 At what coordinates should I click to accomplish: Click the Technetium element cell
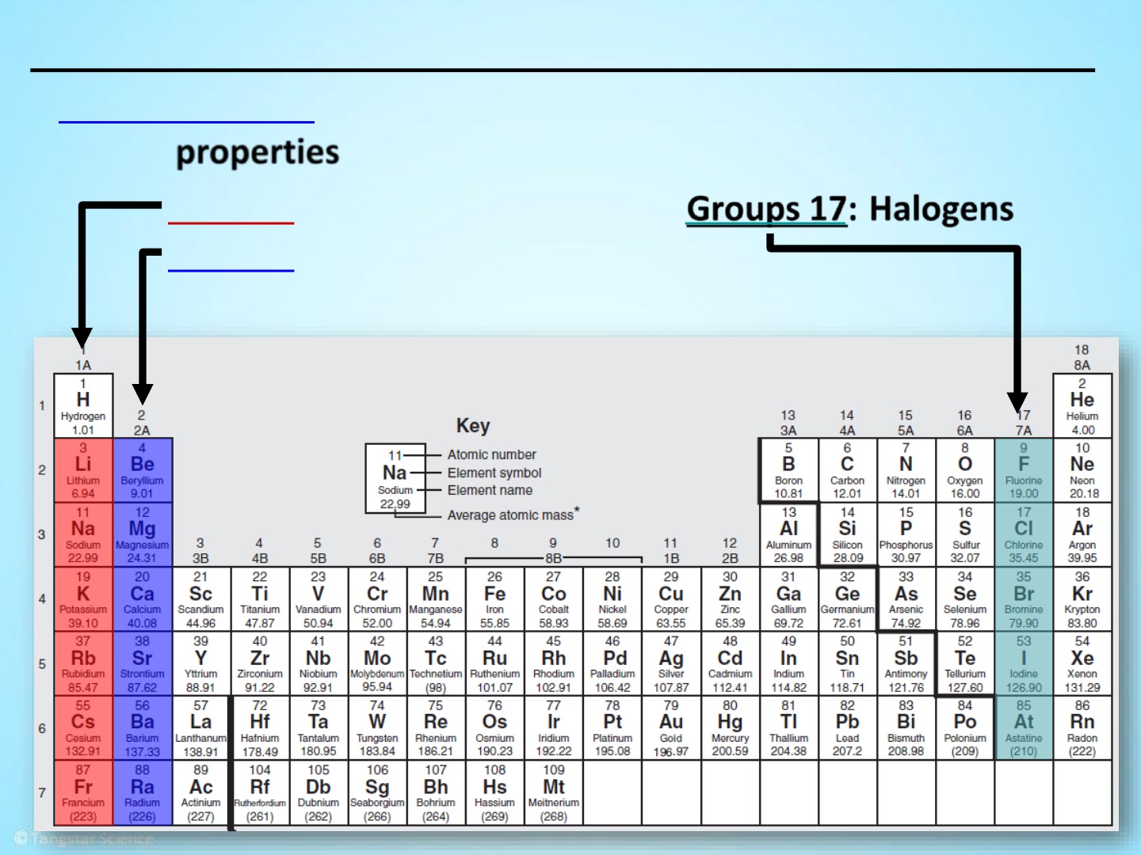pyautogui.click(x=436, y=663)
